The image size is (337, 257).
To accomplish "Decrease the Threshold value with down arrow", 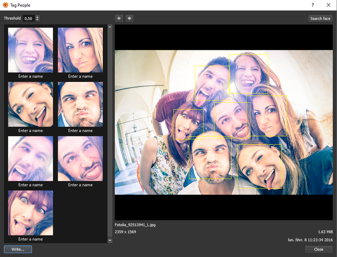I will point(37,20).
